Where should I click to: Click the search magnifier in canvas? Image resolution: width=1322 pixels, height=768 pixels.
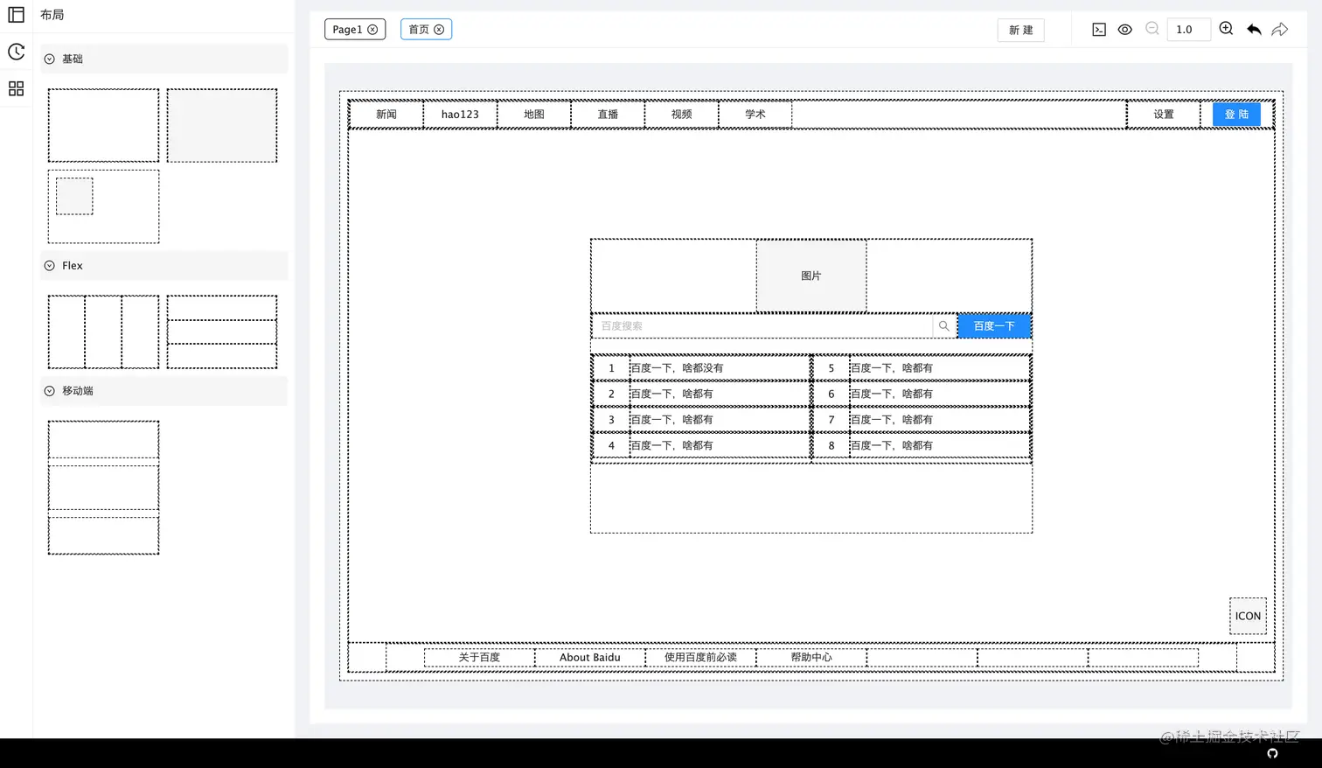944,326
